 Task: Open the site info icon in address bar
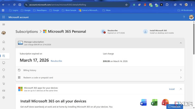tap(26, 5)
